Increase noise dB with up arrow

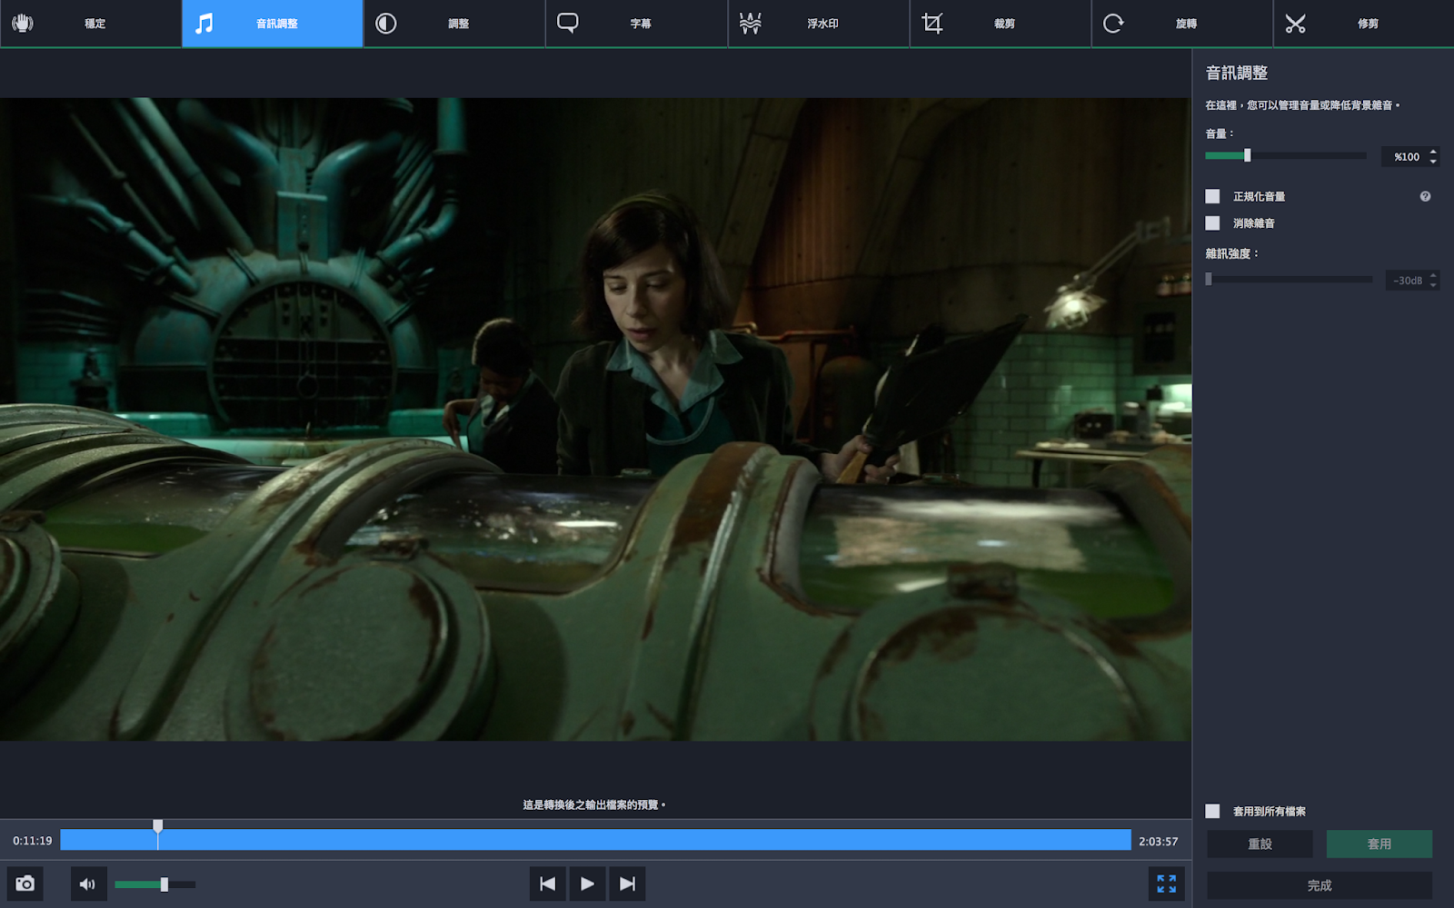click(x=1433, y=275)
